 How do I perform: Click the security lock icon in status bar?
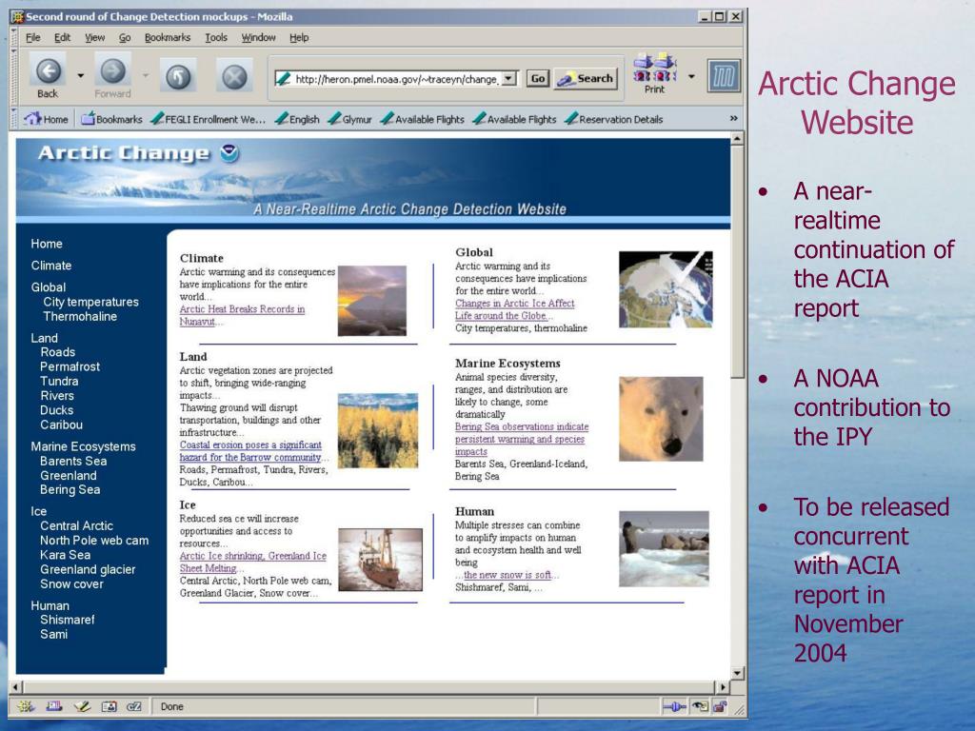coord(720,706)
